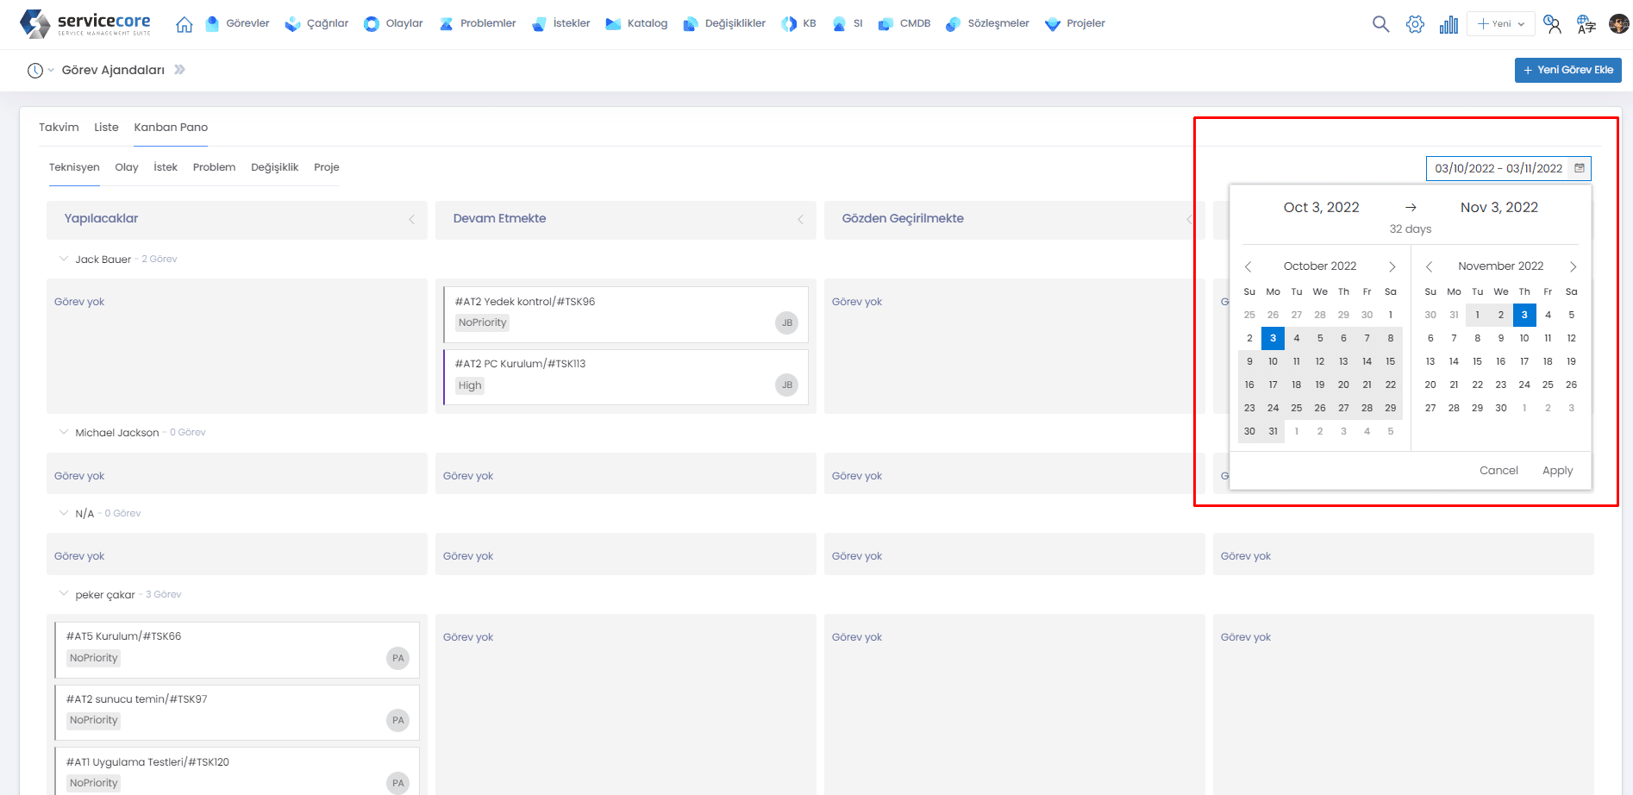Viewport: 1633px width, 795px height.
Task: Open the user profile avatar
Action: pyautogui.click(x=1618, y=24)
